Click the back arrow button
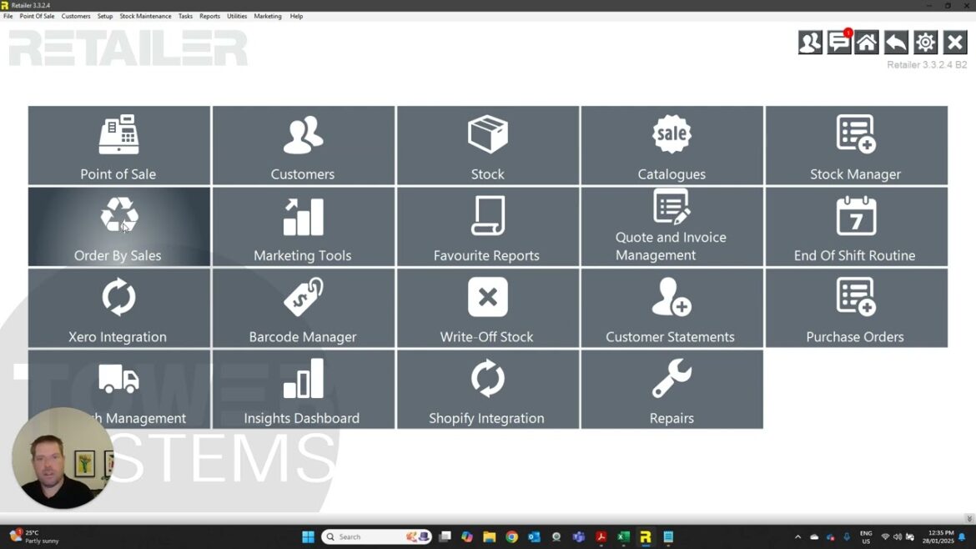Screen dimensions: 976x549 click(895, 42)
